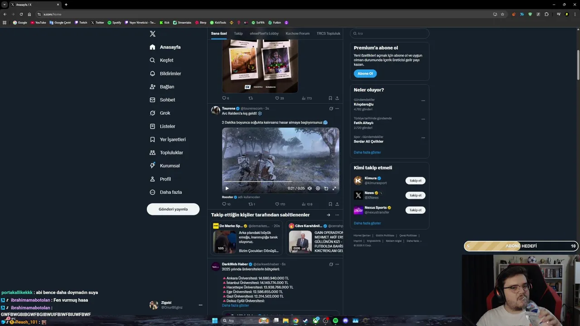The width and height of the screenshot is (580, 326).
Task: Open File Explorer from taskbar
Action: pos(285,321)
